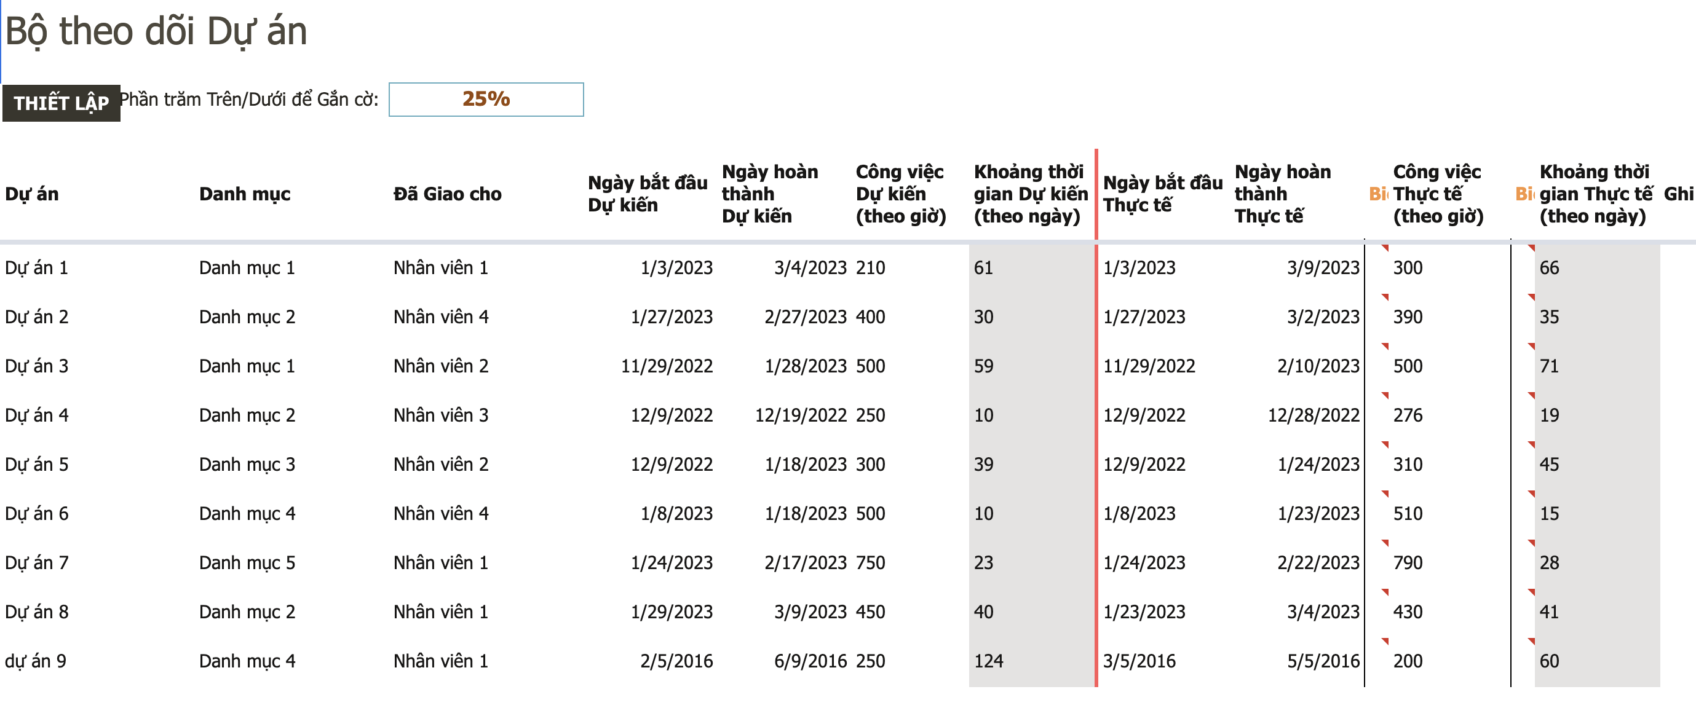Click the Ngày hoàn thành Thực tế header
Screen dimensions: 1696x724
1283,194
